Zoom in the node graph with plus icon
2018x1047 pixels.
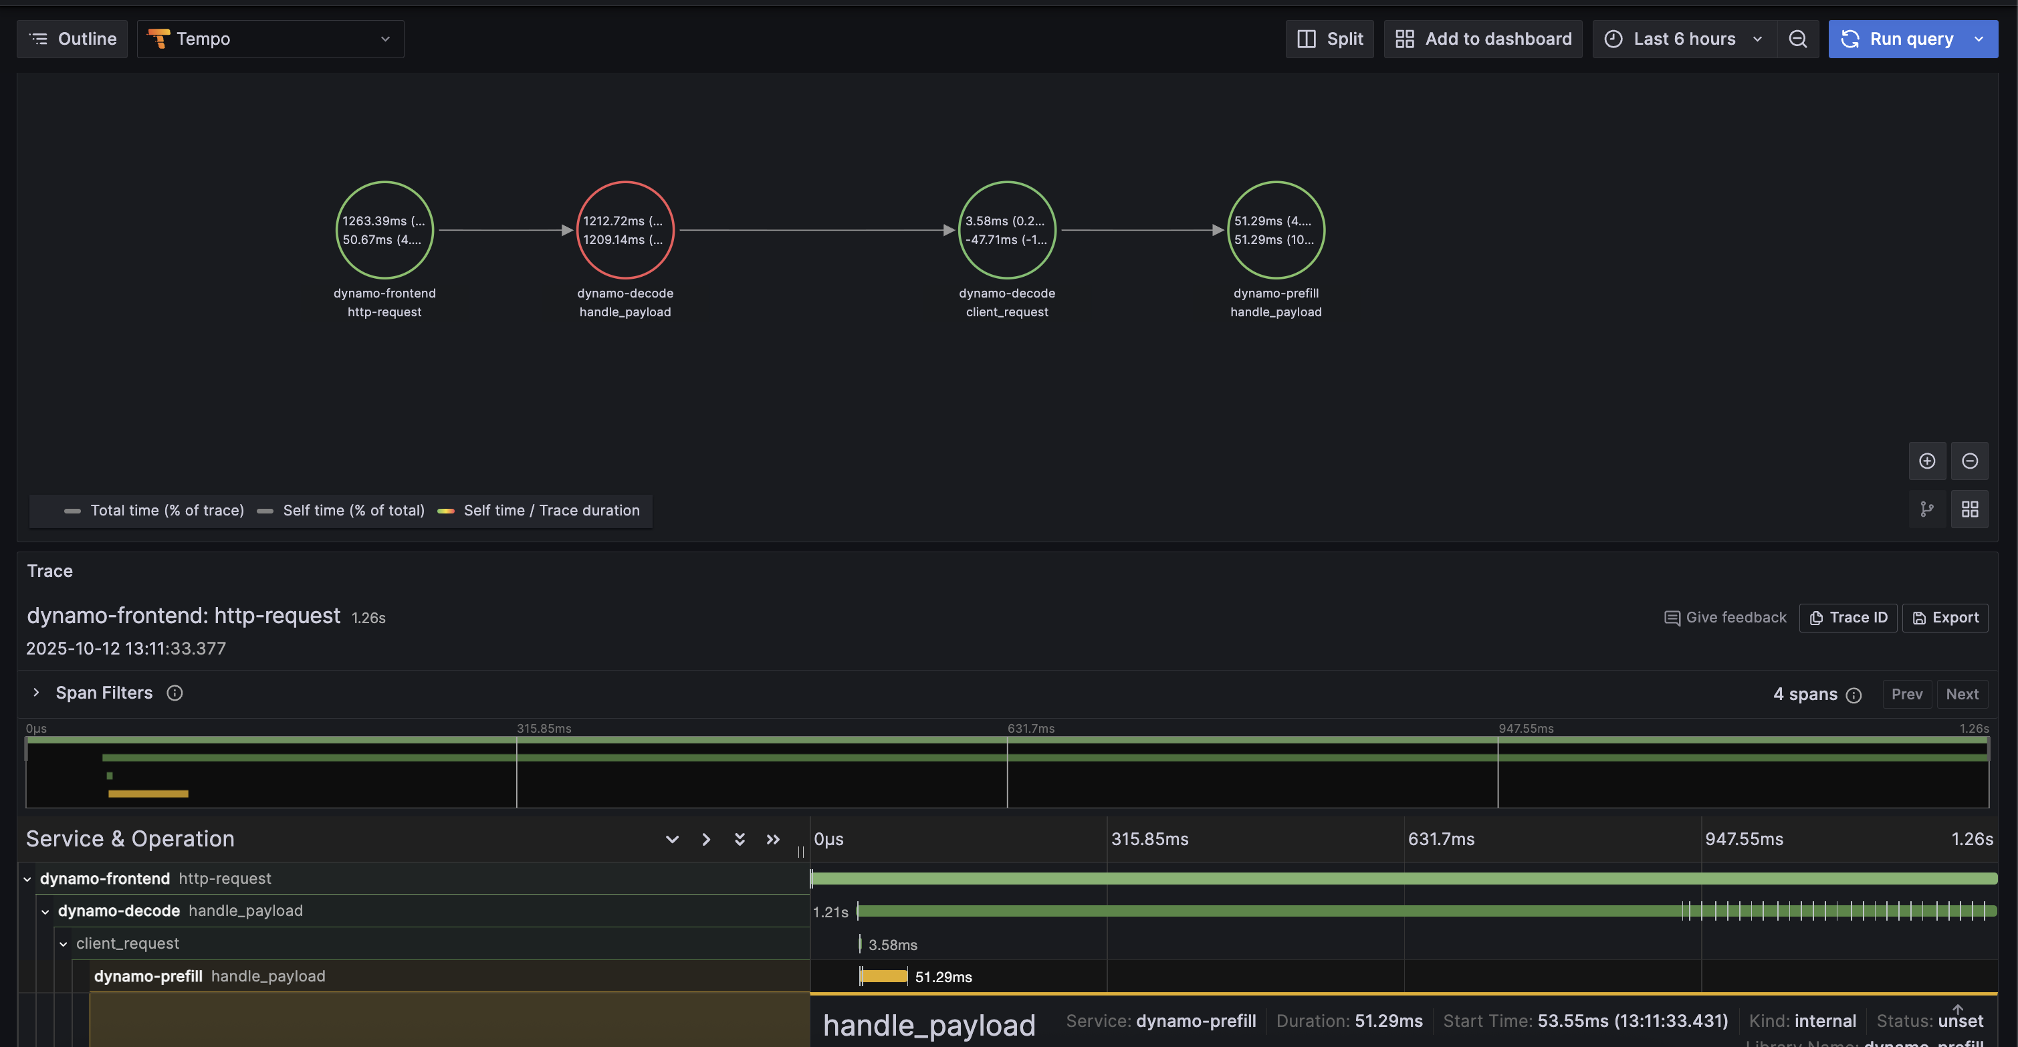1926,461
